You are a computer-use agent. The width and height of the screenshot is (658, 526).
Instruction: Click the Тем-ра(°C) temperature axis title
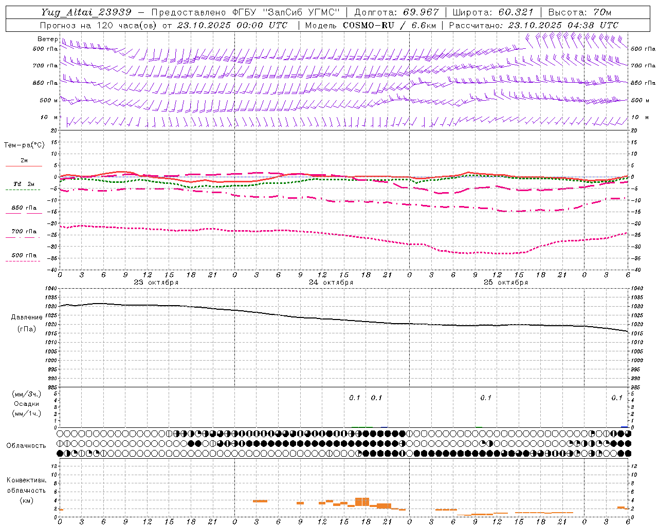click(25, 145)
